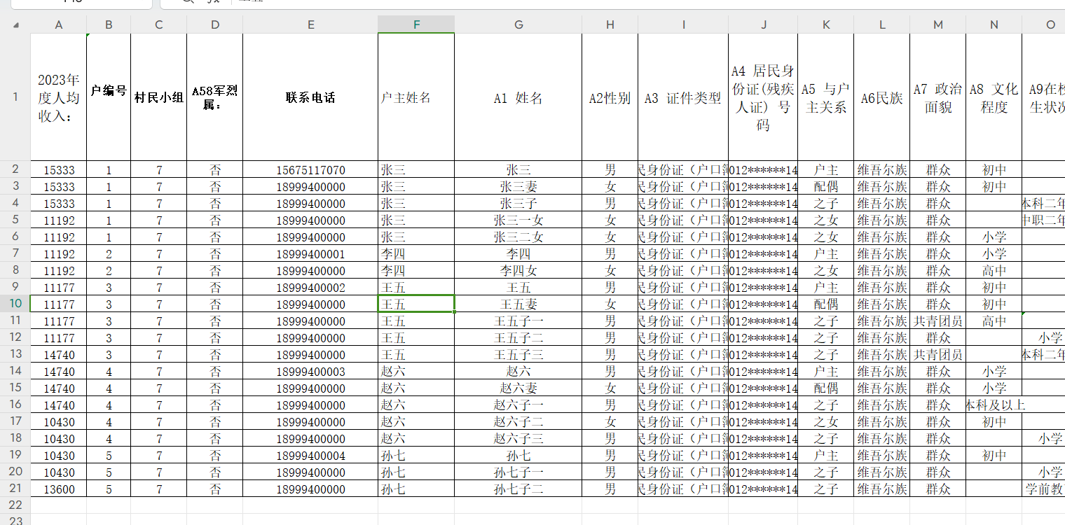Select name cell '张三二女'
This screenshot has height=525, width=1065.
point(518,237)
